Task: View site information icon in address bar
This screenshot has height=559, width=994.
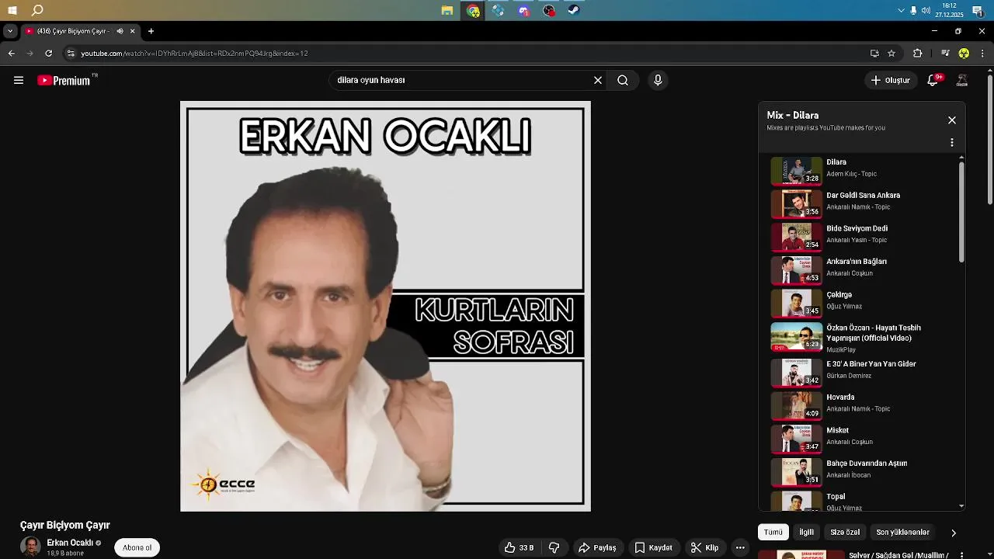Action: tap(71, 54)
